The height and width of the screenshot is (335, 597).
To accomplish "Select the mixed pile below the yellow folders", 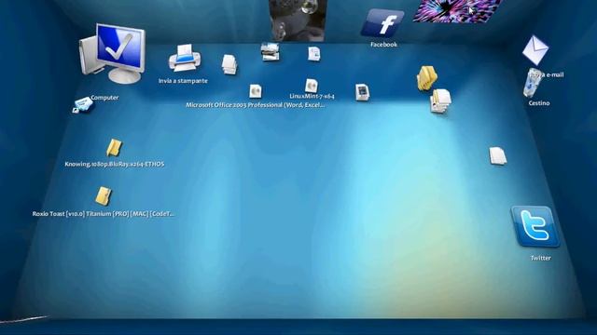I will click(x=440, y=101).
